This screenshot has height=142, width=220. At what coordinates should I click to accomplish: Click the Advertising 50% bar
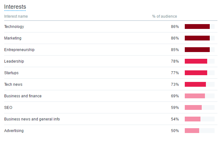(192, 131)
